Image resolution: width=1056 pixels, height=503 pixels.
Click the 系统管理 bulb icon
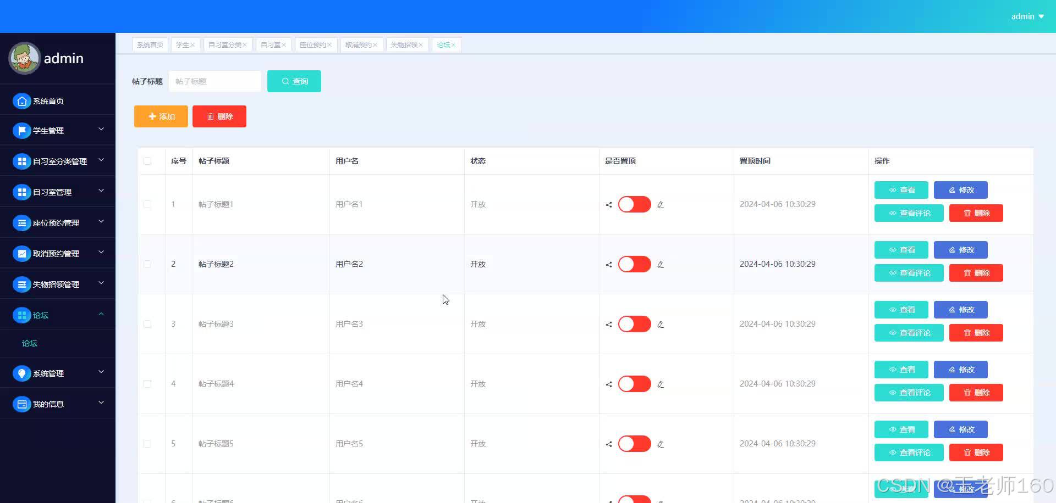pyautogui.click(x=21, y=373)
